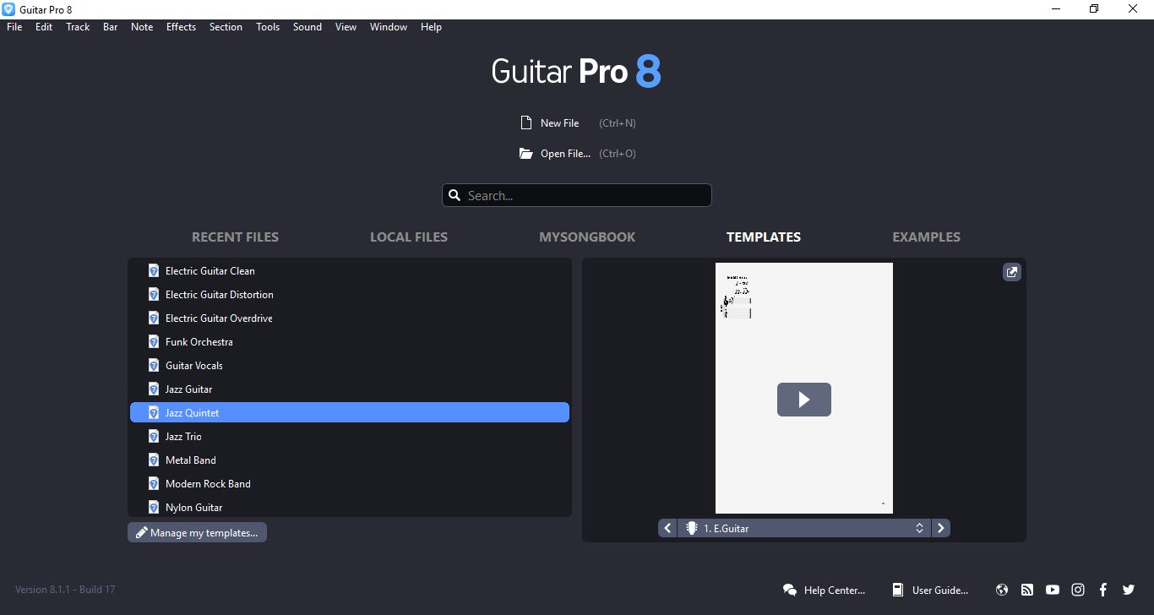This screenshot has width=1154, height=615.
Task: Click Open File... link
Action: (565, 154)
